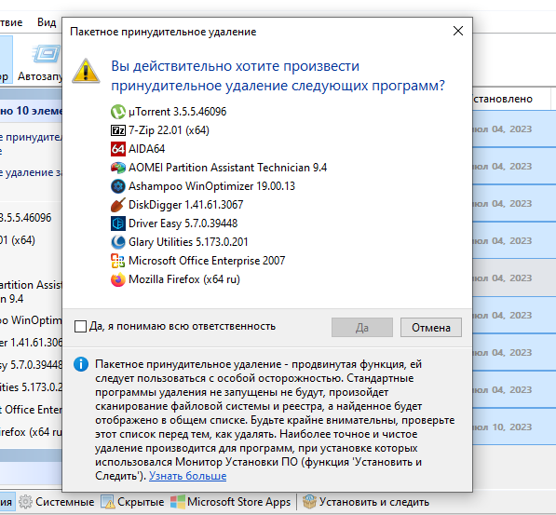
Task: Switch to the Скрытые tab
Action: click(133, 502)
